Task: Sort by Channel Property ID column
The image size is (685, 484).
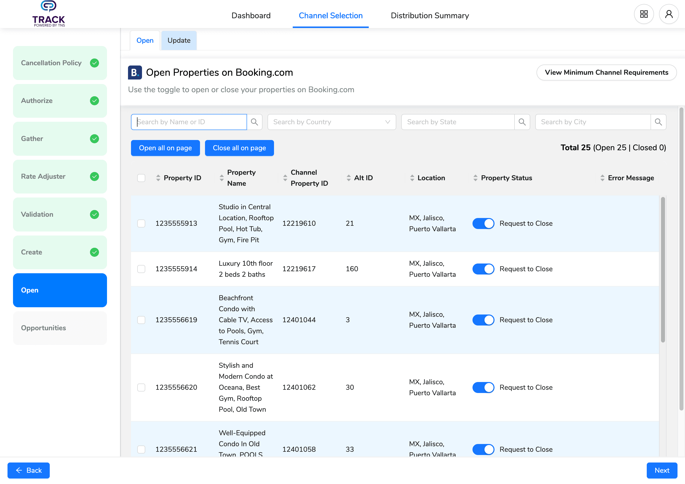Action: tap(285, 178)
